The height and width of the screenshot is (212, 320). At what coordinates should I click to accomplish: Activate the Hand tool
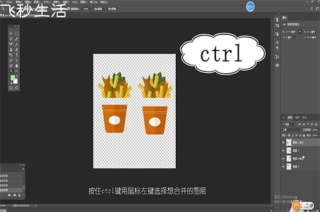[17, 66]
